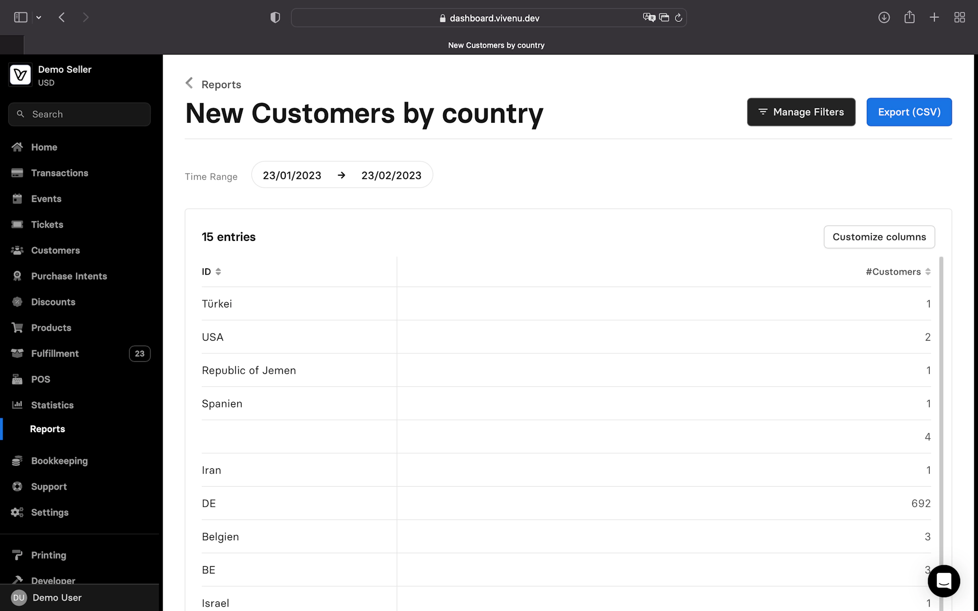Image resolution: width=978 pixels, height=611 pixels.
Task: Click the Bookkeeping coins icon
Action: coord(17,461)
